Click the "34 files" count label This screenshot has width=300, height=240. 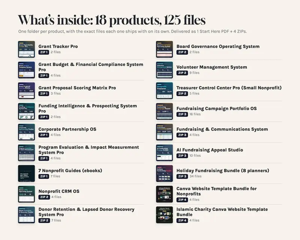tap(195, 176)
